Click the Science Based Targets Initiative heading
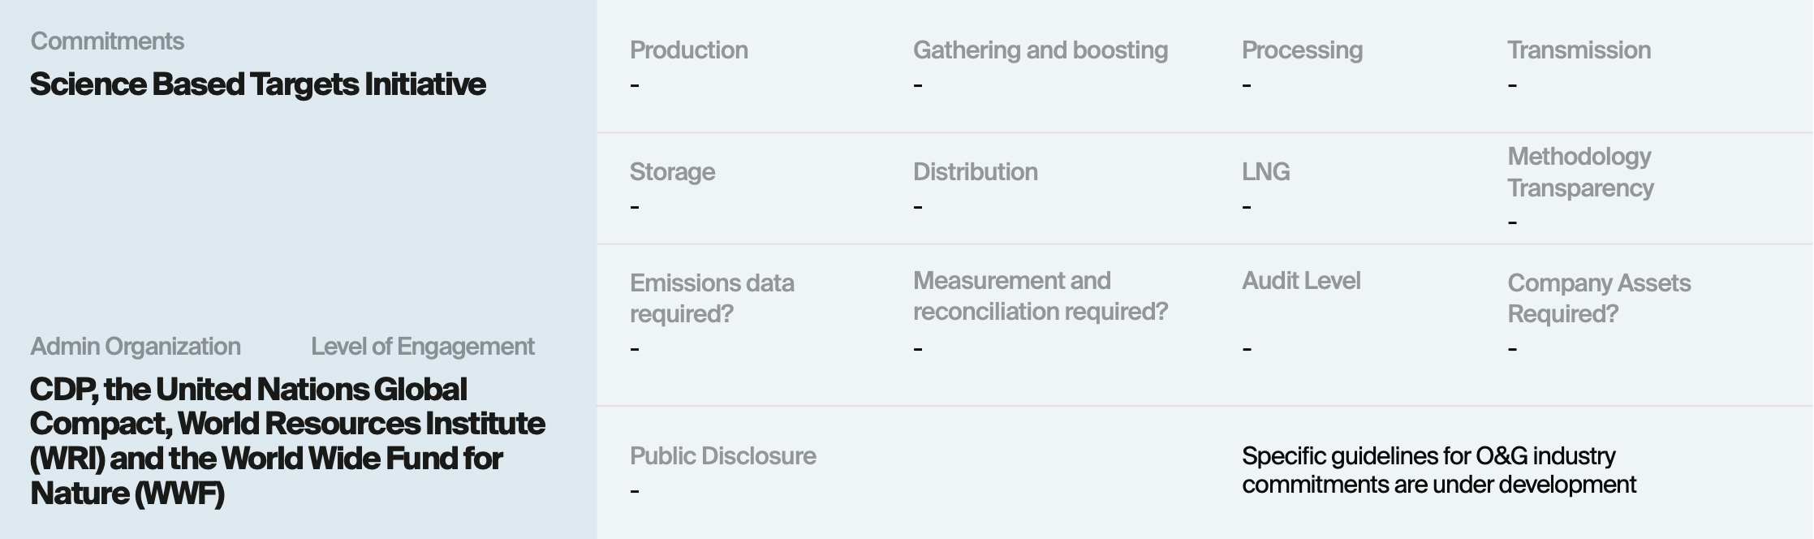The image size is (1814, 539). [x=258, y=84]
